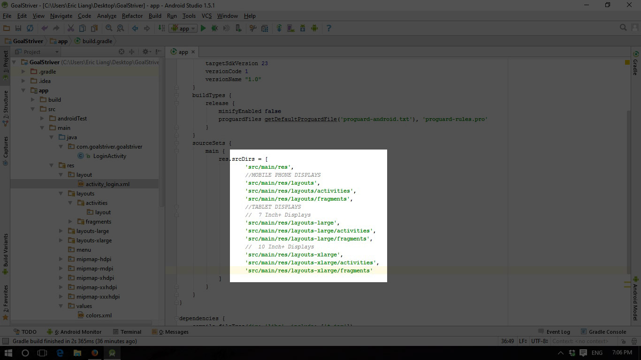Open SDK Manager toolbar icon
Screen dimensions: 641x360
303,28
